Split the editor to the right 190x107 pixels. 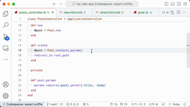click(x=178, y=12)
